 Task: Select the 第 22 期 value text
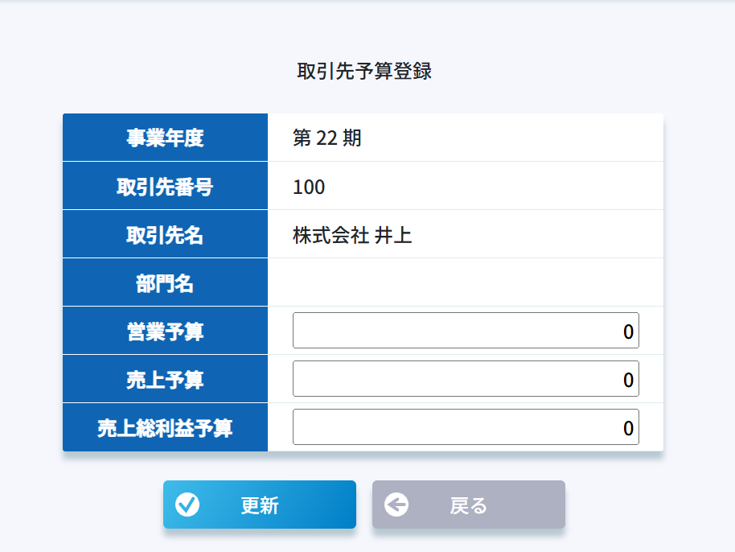point(327,138)
